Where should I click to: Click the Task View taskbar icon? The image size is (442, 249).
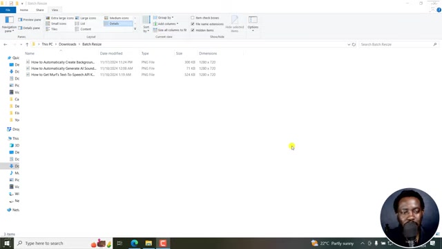pos(119,243)
